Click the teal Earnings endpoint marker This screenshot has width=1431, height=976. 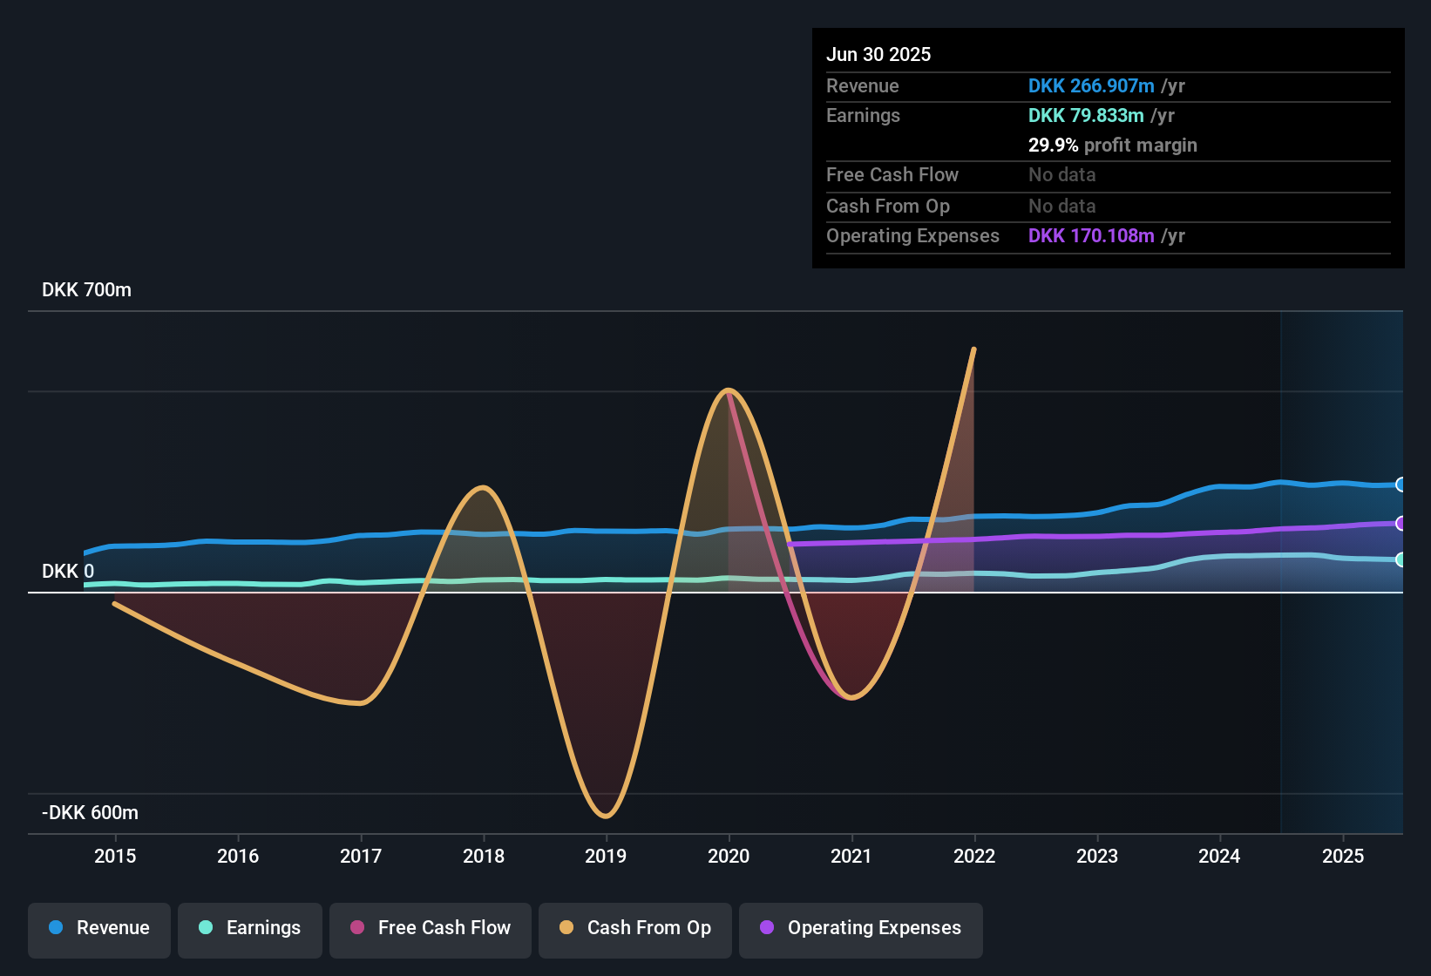pyautogui.click(x=1400, y=559)
